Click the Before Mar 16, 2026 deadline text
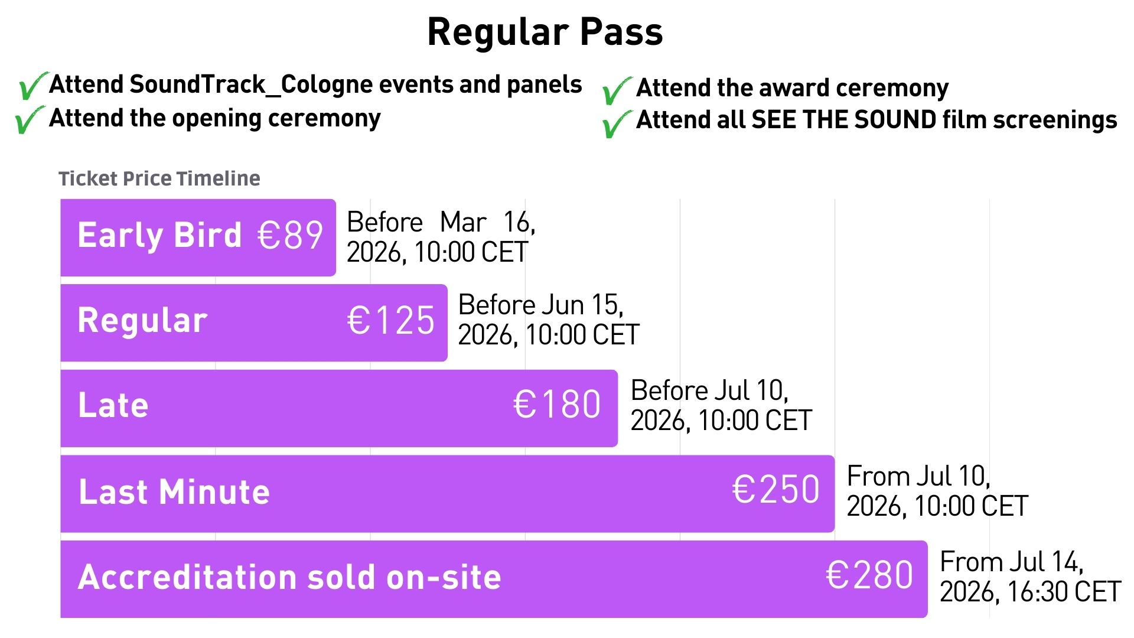Image resolution: width=1134 pixels, height=638 pixels. click(441, 237)
